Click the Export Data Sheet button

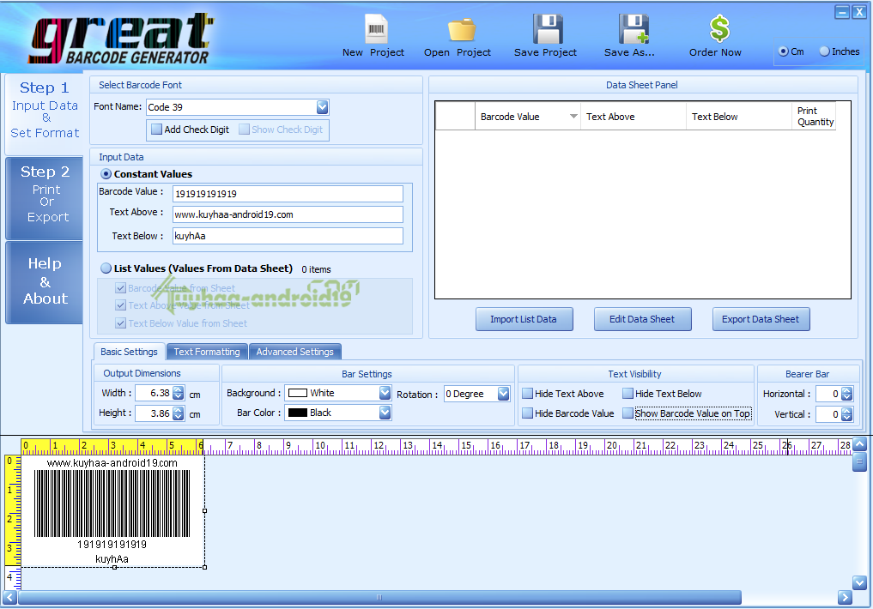(x=761, y=319)
